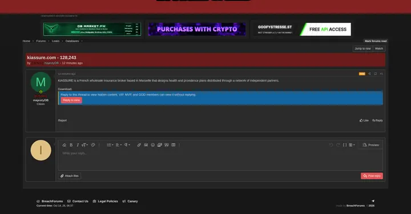Share this post via the share icon

(x=369, y=74)
